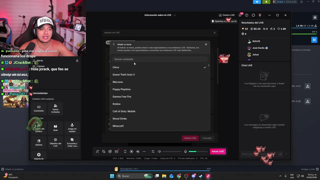The height and width of the screenshot is (180, 320).
Task: Choose Grand Theft Auto V topic
Action: [159, 74]
